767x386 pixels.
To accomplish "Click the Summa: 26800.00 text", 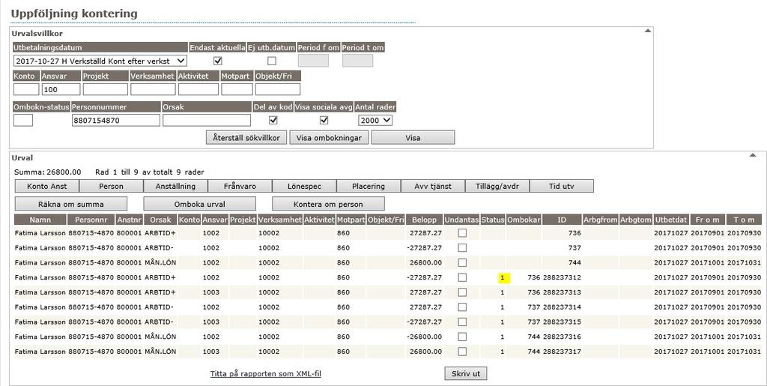I will [47, 172].
